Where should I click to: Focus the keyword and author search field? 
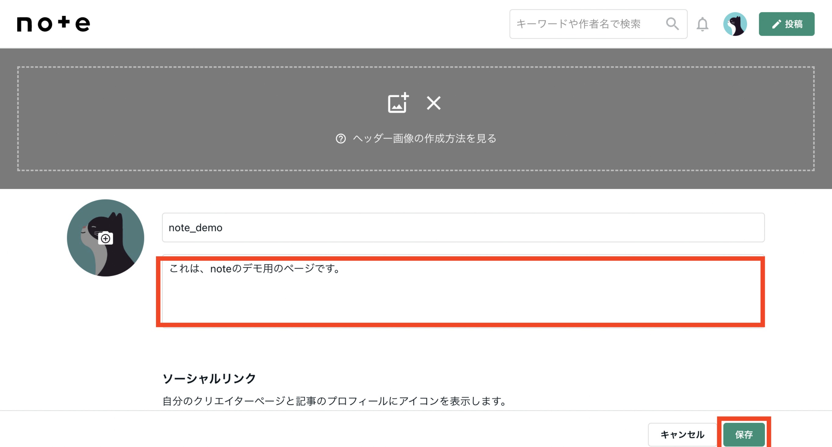[x=598, y=24]
